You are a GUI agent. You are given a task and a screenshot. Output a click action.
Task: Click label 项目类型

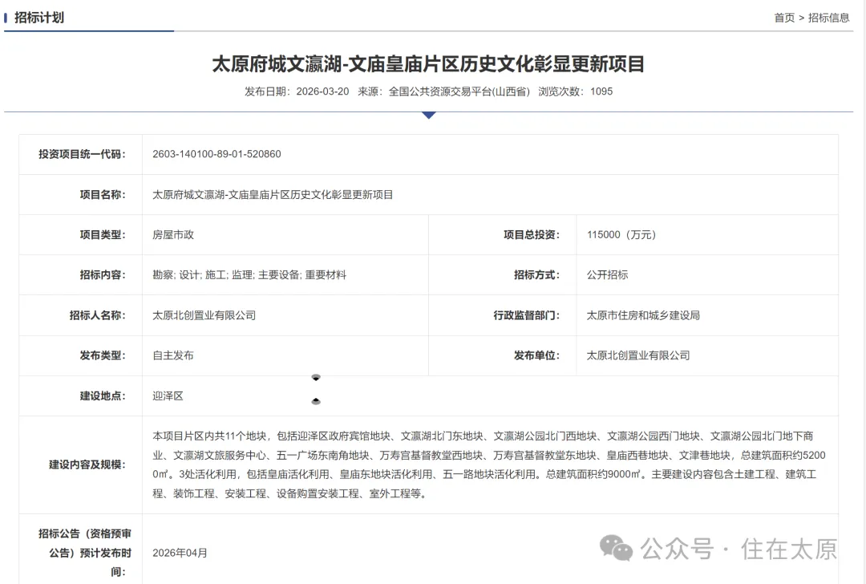click(x=103, y=235)
